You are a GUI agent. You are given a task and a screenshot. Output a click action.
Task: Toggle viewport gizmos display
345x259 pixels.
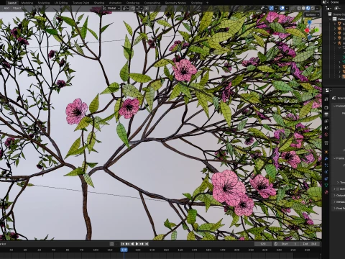pos(271,8)
